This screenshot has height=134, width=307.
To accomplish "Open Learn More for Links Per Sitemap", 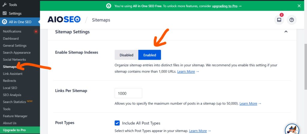I will (x=248, y=103).
